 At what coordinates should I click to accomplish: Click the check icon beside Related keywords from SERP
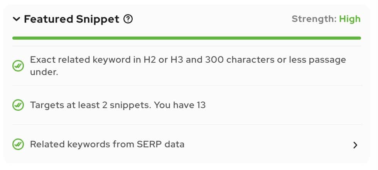(x=18, y=144)
